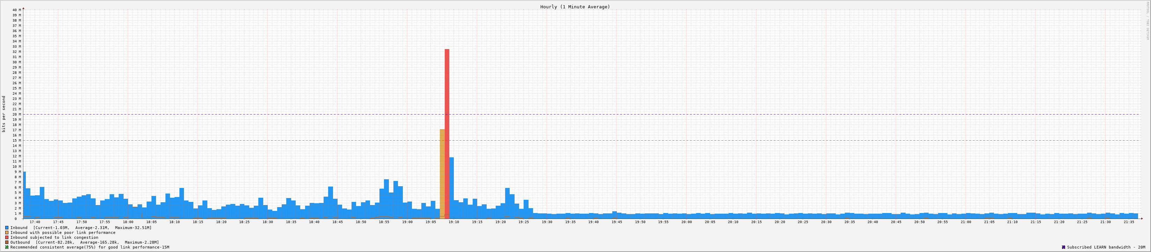The width and height of the screenshot is (1151, 252).
Task: Click the brown Outbound legend swatch
Action: coord(7,242)
